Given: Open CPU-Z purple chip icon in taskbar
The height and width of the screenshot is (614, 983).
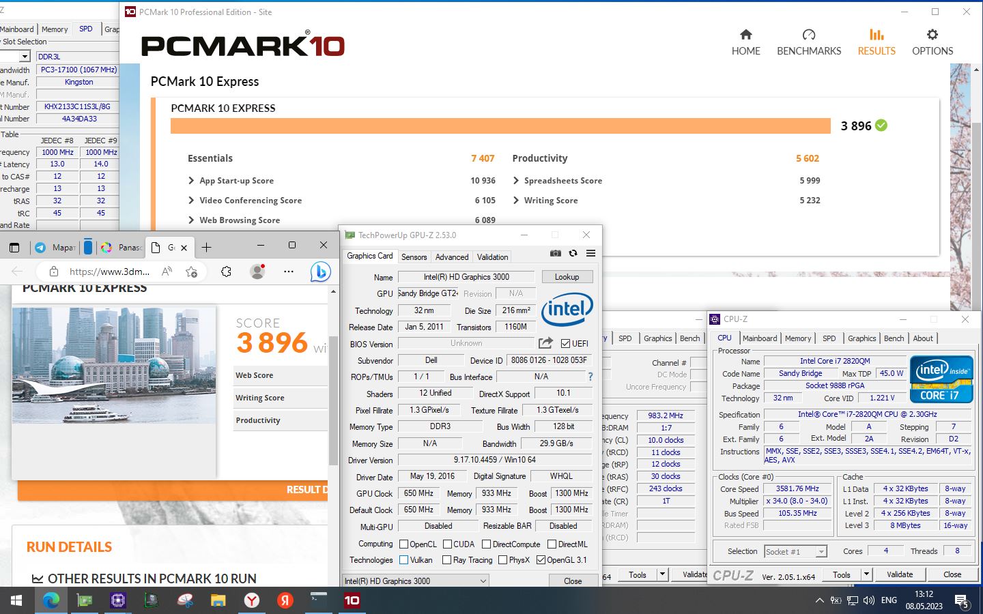Looking at the screenshot, I should 118,600.
